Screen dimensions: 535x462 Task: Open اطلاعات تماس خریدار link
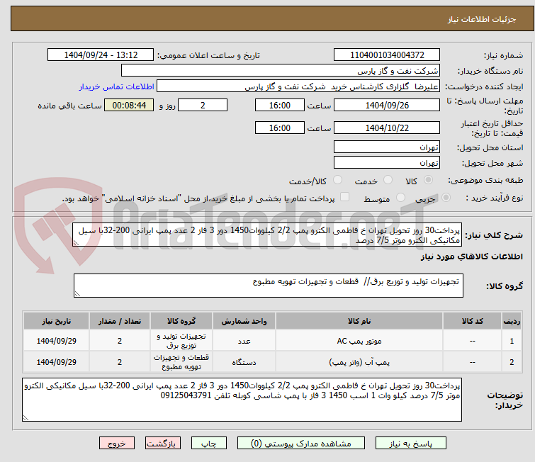click(116, 86)
